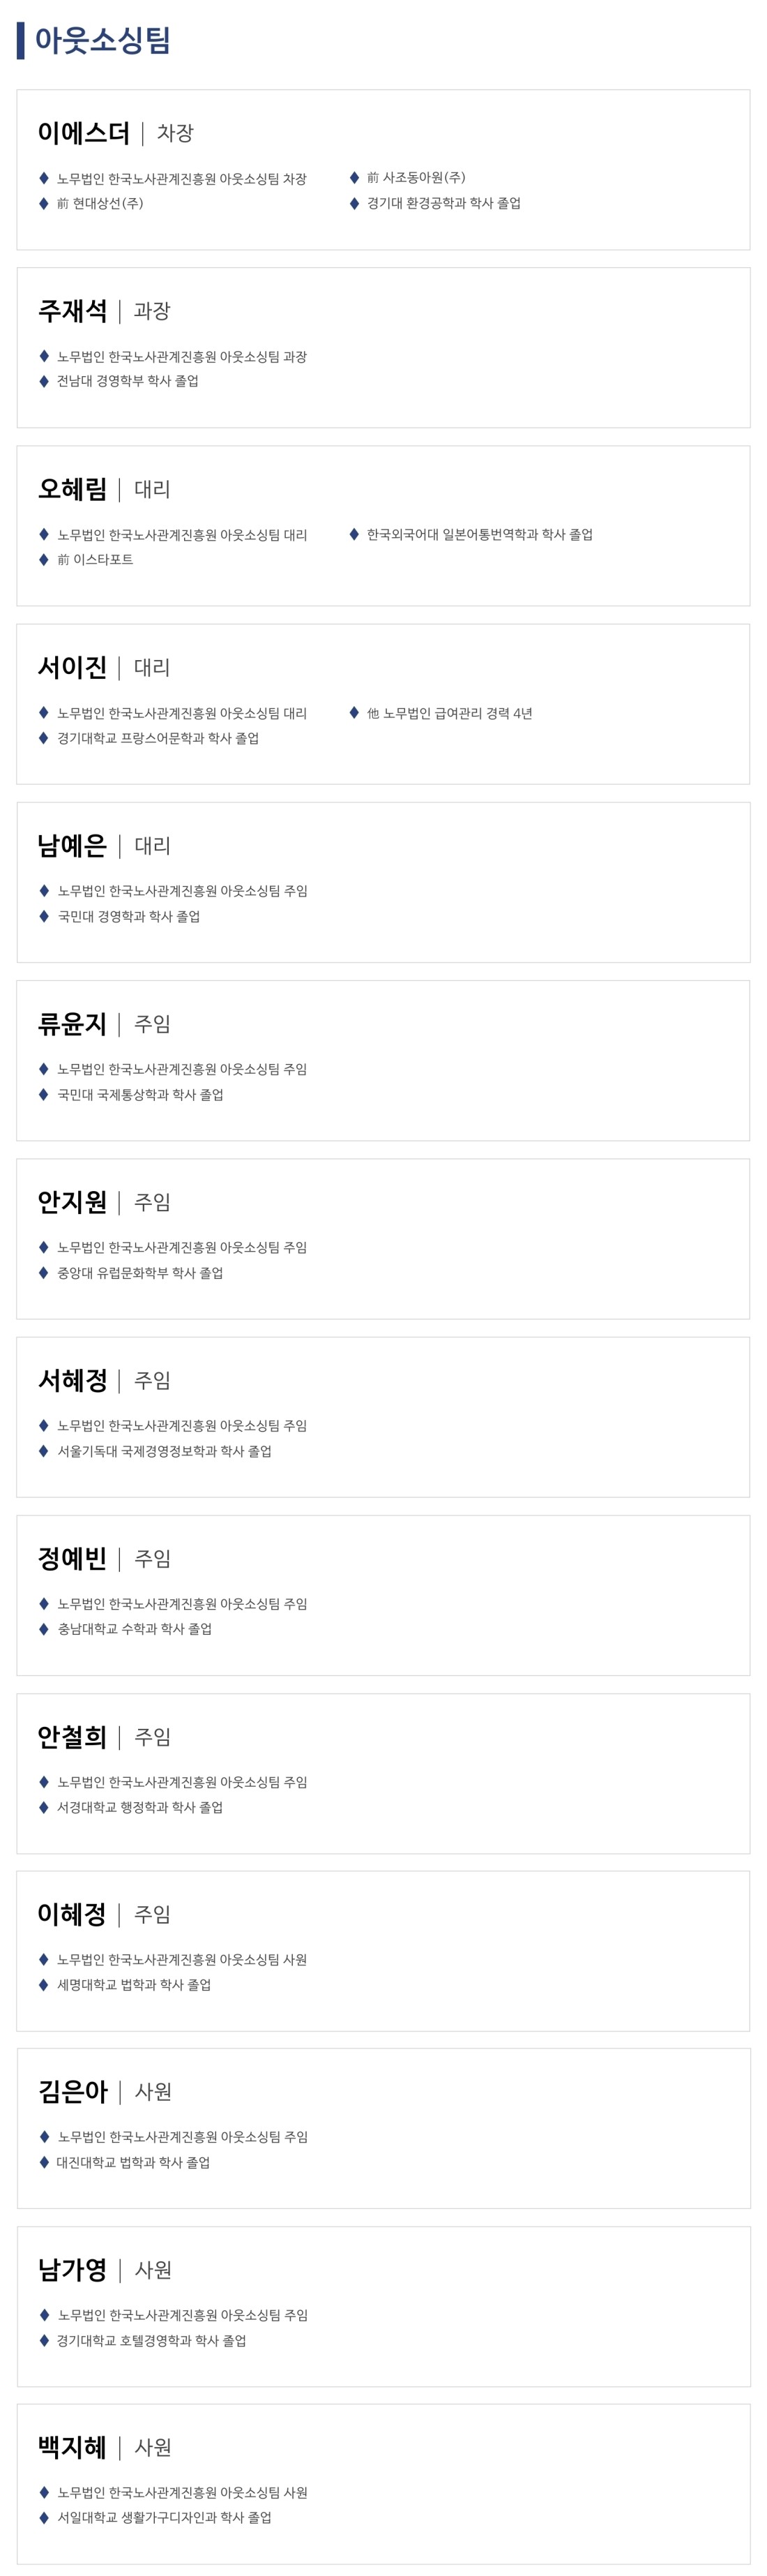Click 세명대학교 법학과 학사 졸업 text
This screenshot has height=2576, width=767.
coord(134,1985)
